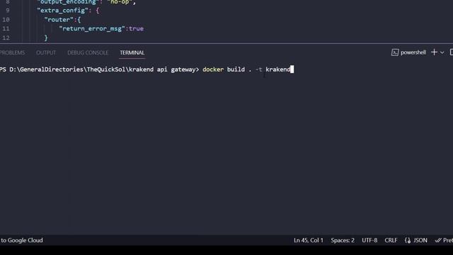Change indentation via Spaces: 2

point(343,240)
